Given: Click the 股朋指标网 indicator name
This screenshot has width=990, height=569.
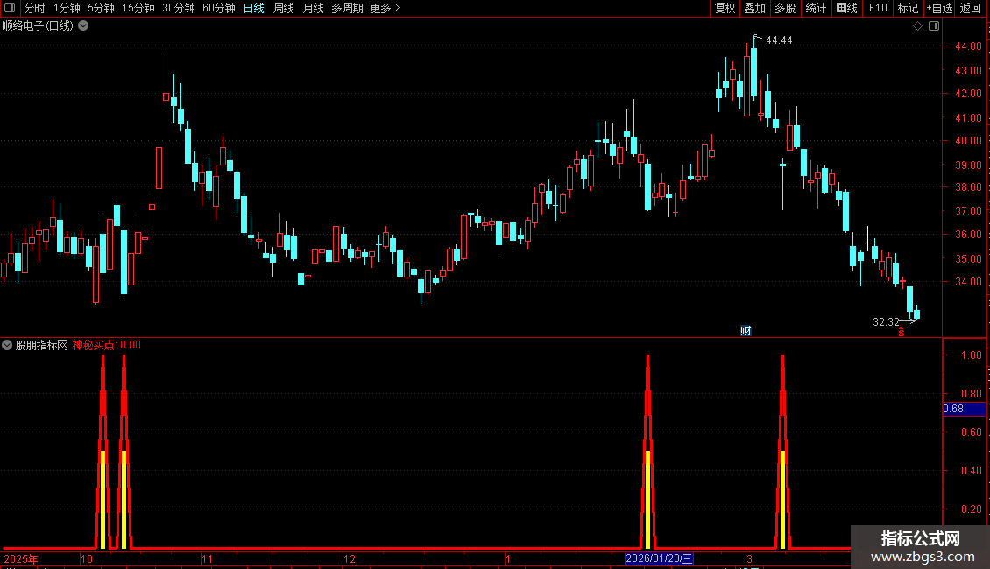Looking at the screenshot, I should coord(42,345).
